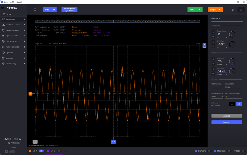This screenshot has width=247, height=155.
Task: Click the Pattern Generator icon
Action: pos(3,47)
